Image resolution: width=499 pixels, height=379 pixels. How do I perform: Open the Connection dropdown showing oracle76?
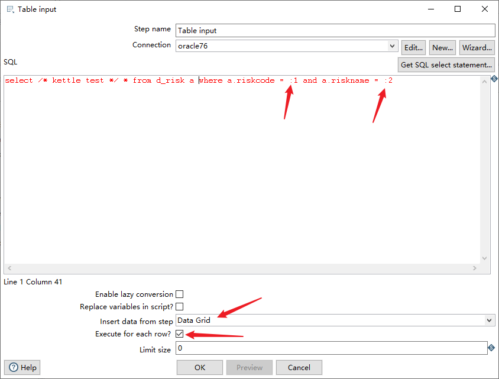click(392, 46)
